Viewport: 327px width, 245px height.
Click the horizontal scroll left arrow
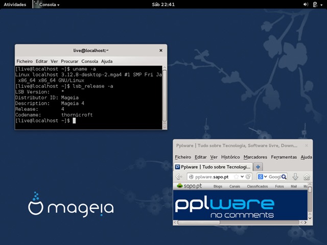tap(175, 223)
